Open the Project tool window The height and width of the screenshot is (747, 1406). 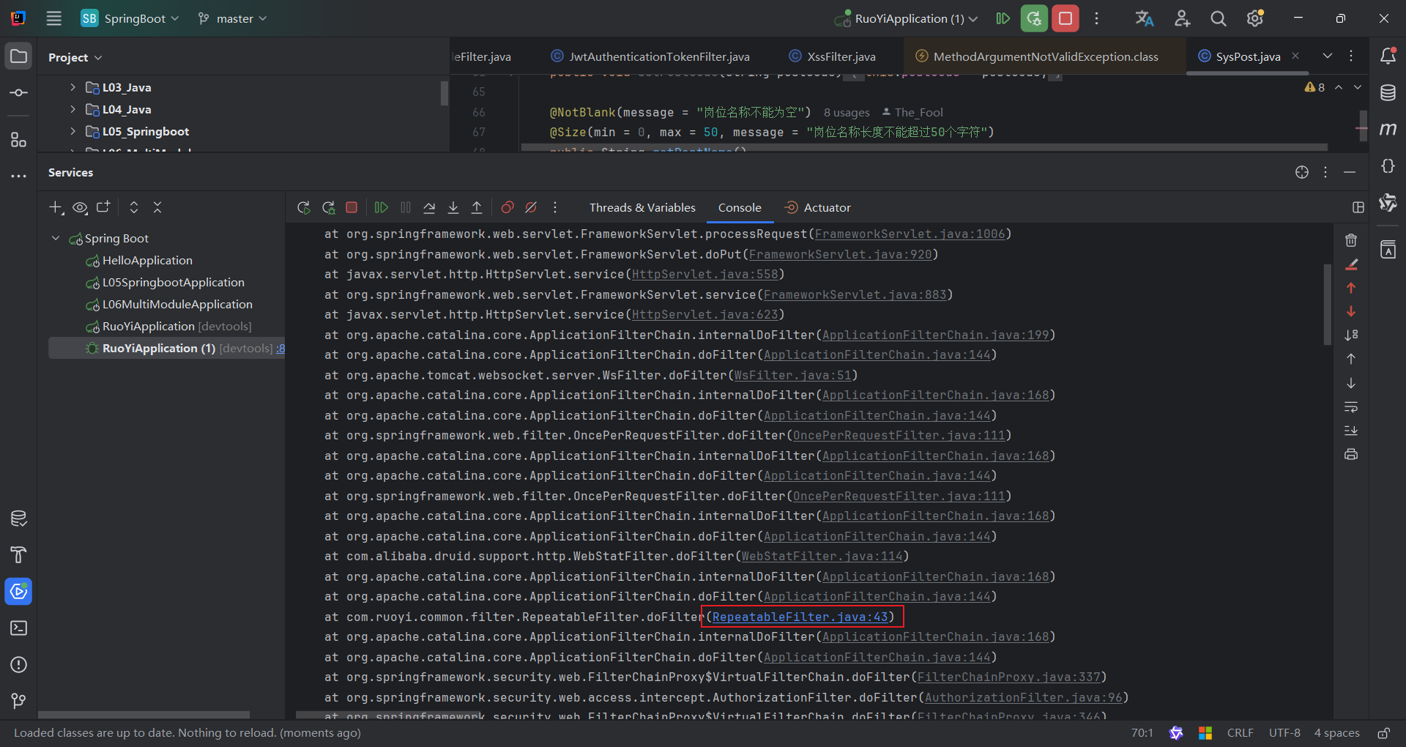pyautogui.click(x=18, y=56)
